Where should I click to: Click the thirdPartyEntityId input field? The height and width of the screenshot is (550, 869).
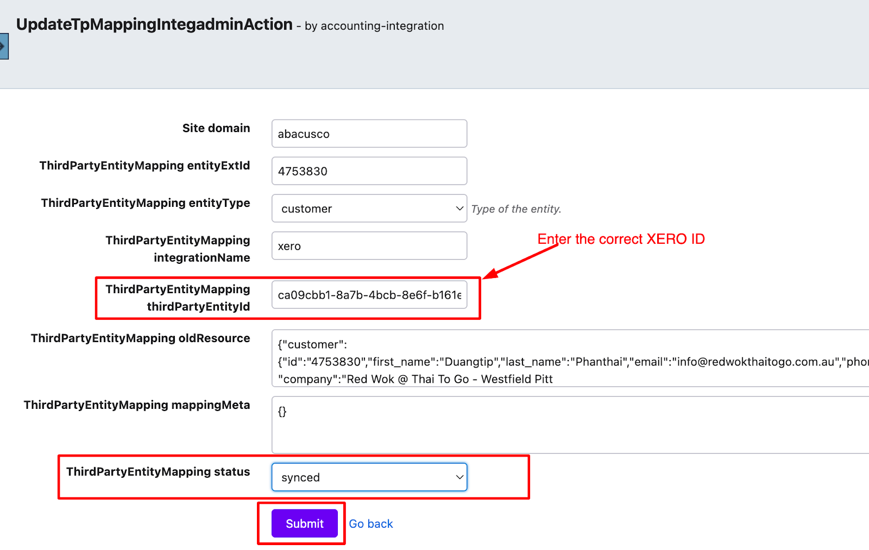369,295
